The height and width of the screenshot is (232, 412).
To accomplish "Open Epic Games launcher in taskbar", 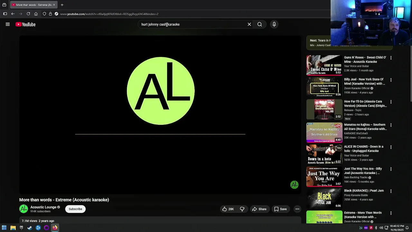I will click(21, 228).
